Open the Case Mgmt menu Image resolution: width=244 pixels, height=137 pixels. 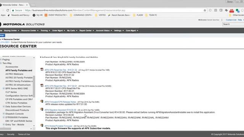pos(132,30)
